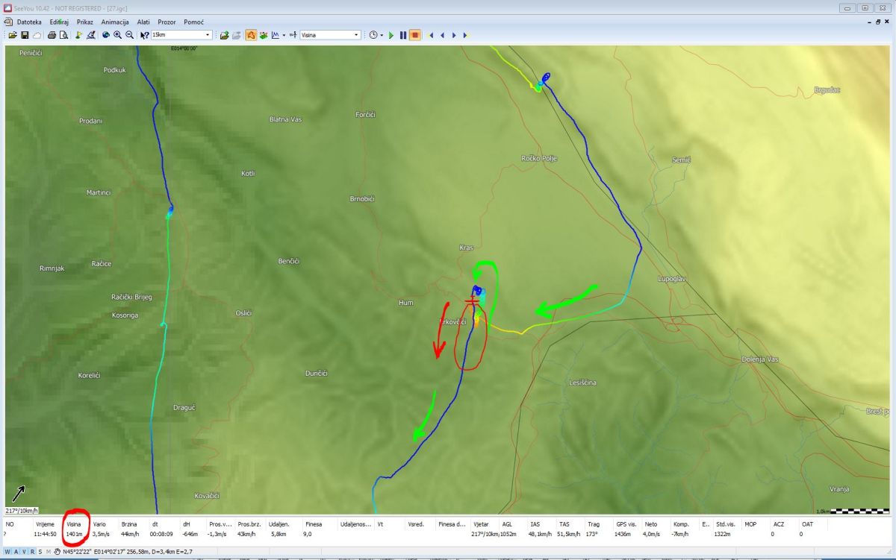Jump to flight end with double-right arrow
Image resolution: width=896 pixels, height=560 pixels.
(464, 35)
